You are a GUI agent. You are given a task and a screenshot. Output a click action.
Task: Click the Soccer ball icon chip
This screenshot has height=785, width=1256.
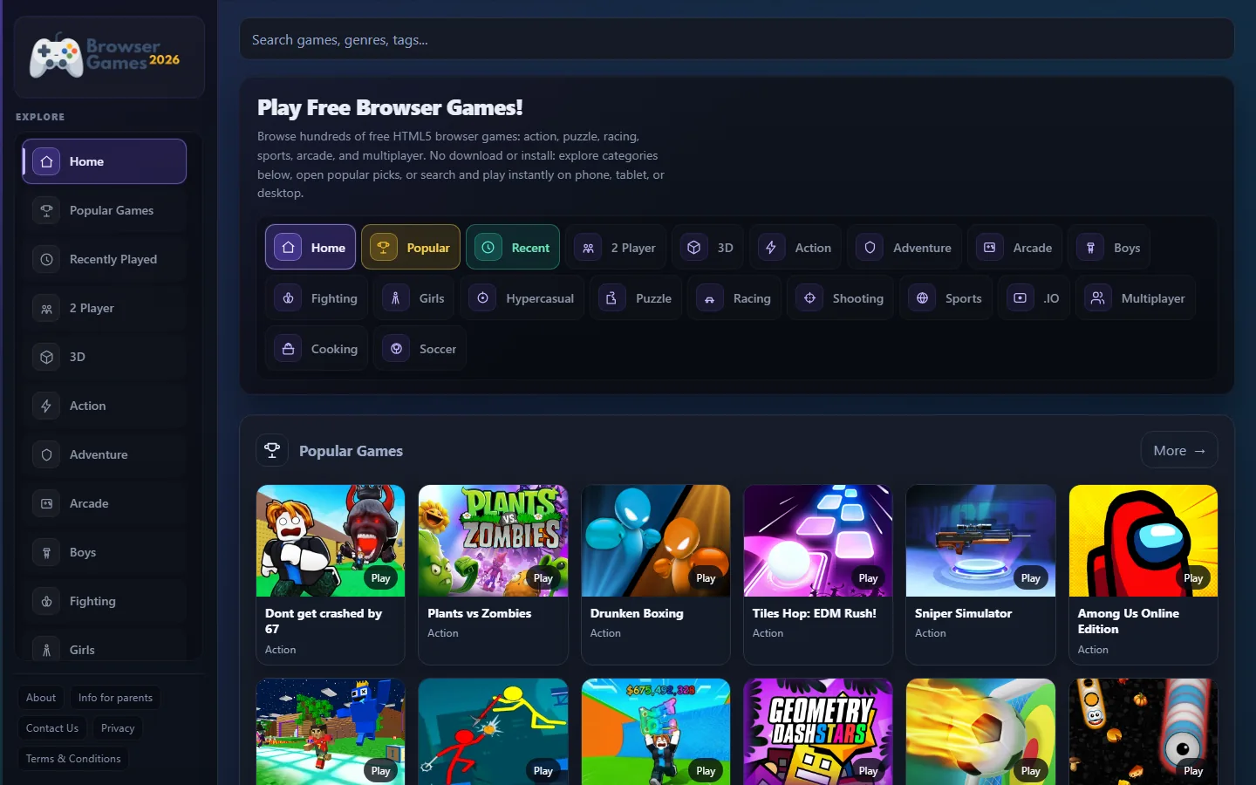click(x=396, y=349)
